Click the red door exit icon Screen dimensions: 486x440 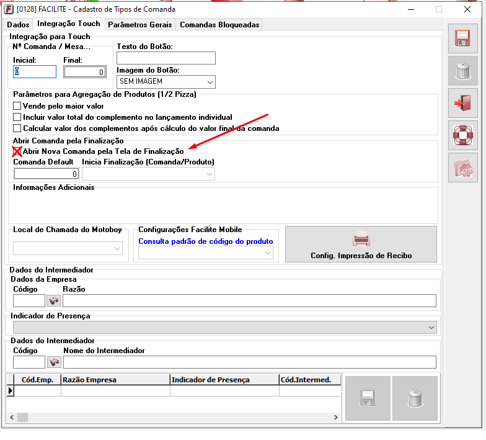[x=462, y=103]
